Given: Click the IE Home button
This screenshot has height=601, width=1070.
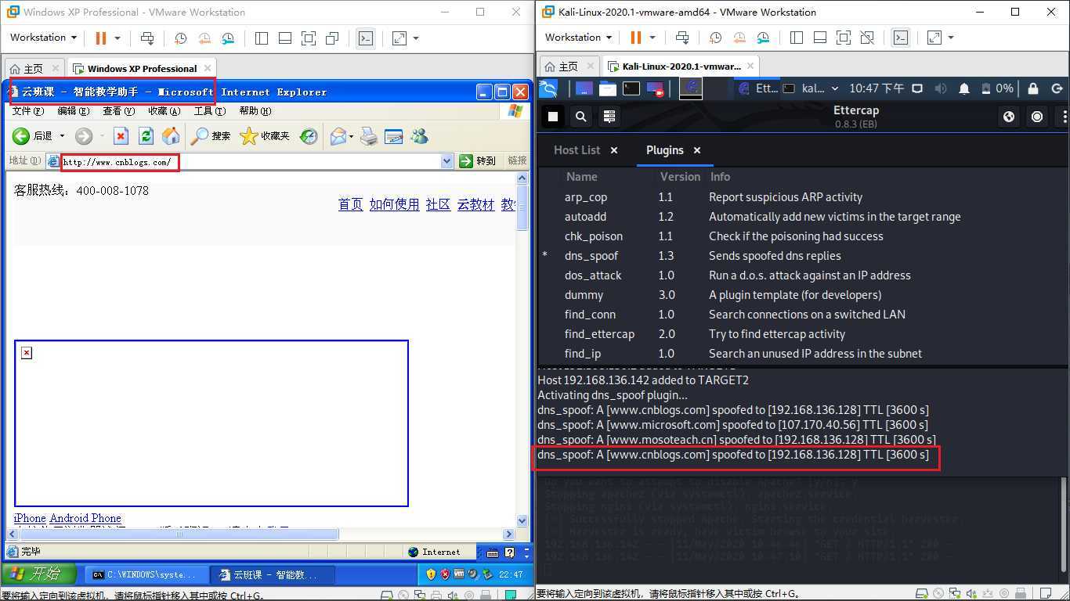Looking at the screenshot, I should pos(171,136).
